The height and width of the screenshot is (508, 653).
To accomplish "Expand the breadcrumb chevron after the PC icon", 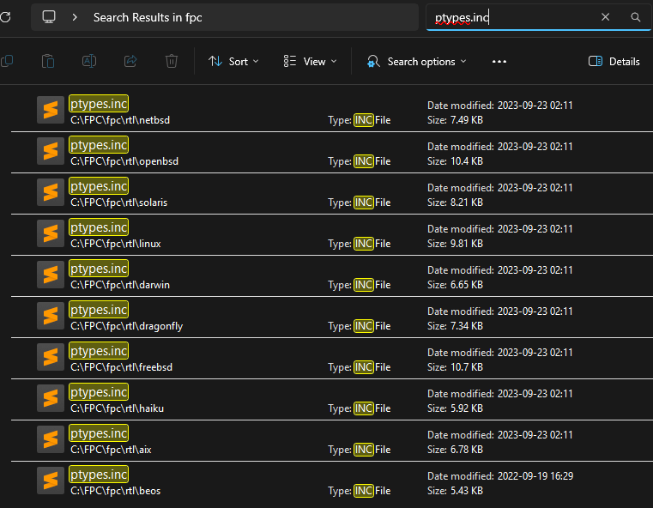I will (x=75, y=17).
